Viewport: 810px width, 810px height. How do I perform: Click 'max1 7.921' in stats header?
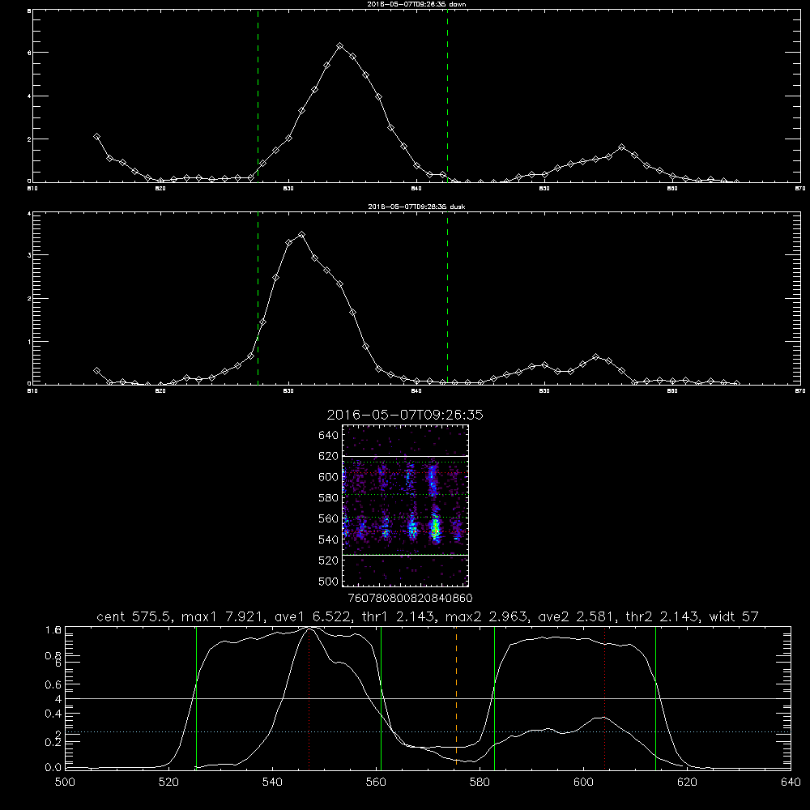tap(222, 616)
